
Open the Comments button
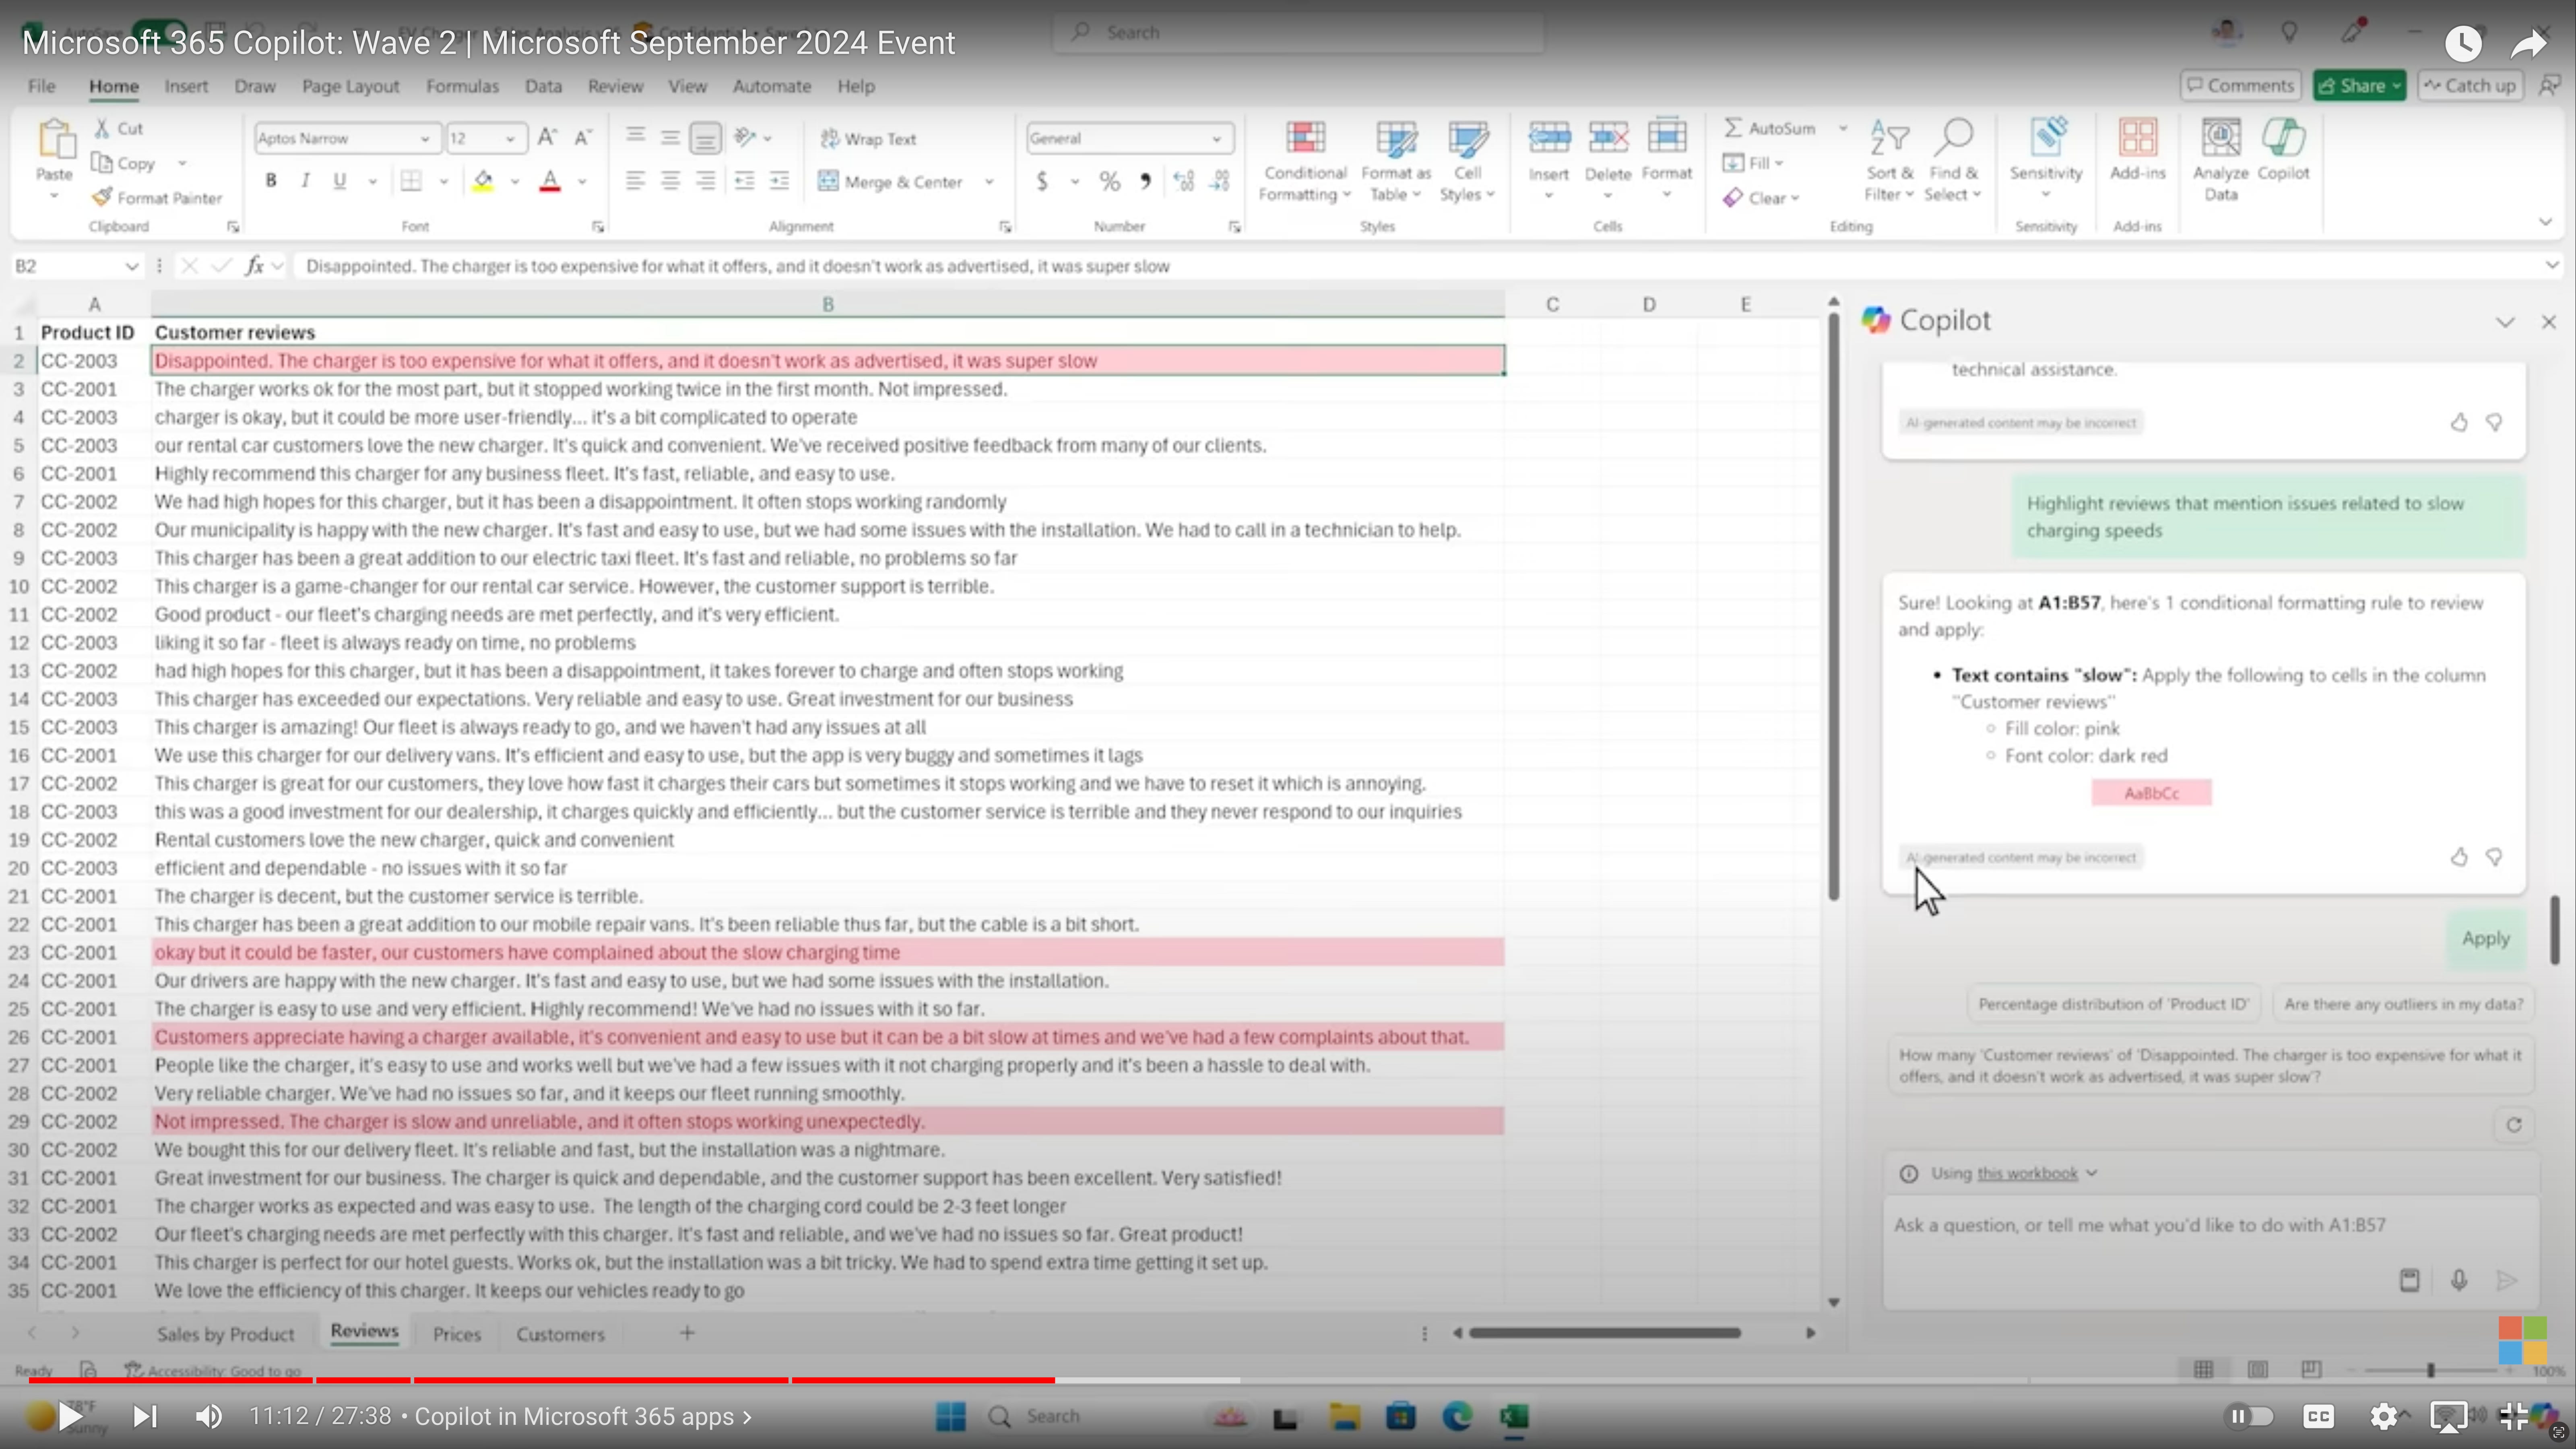(x=2240, y=86)
